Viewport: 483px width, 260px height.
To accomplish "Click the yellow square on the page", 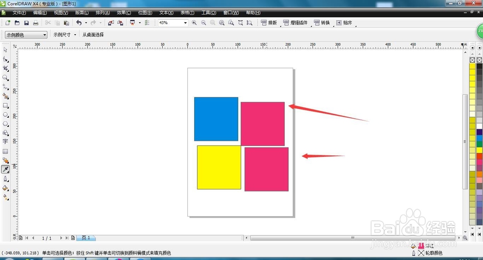I will point(219,167).
